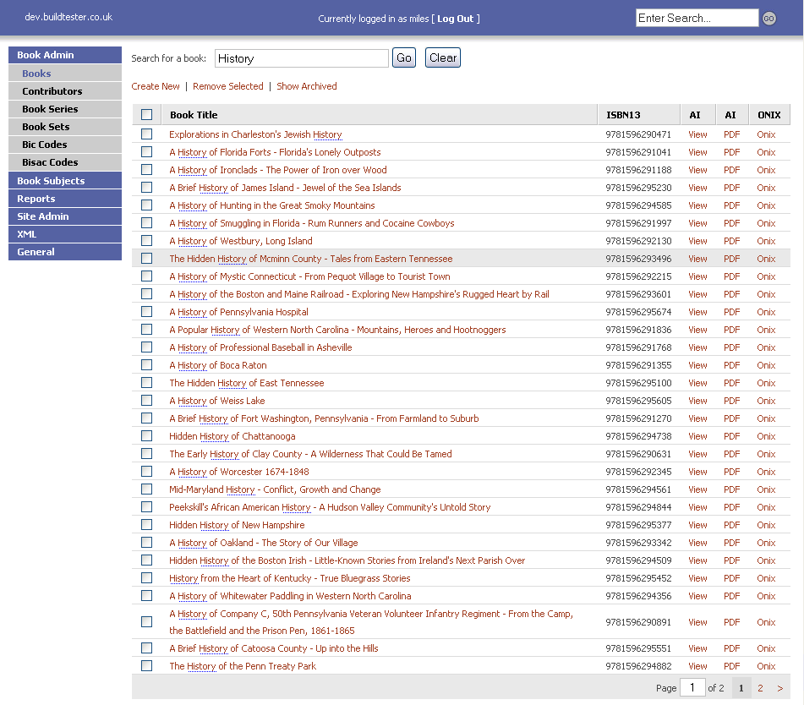Viewport: 804px width, 705px height.
Task: Click the Clear button
Action: tap(443, 58)
